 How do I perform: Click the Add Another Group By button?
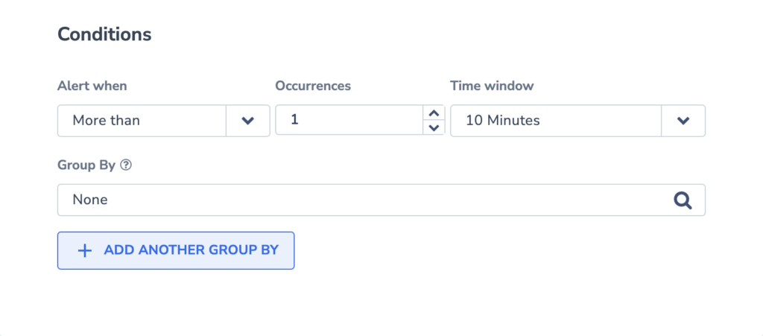[x=176, y=250]
